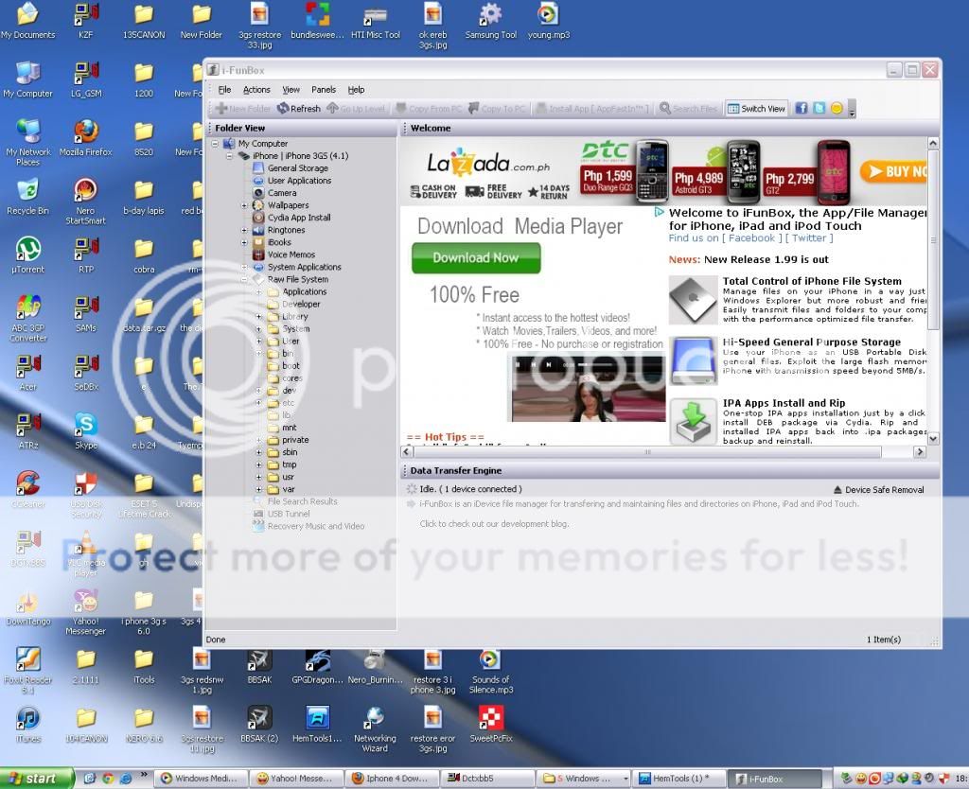969x789 pixels.
Task: Expand the Ringtones tree node
Action: click(x=244, y=230)
